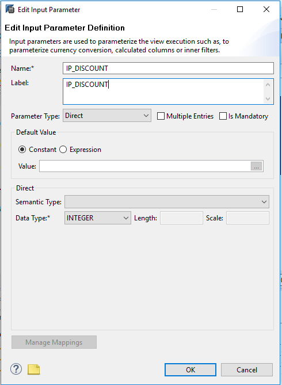Screen dimensions: 282x385
Task: Click the dialog's title bar chip icon
Action: [x=10, y=9]
